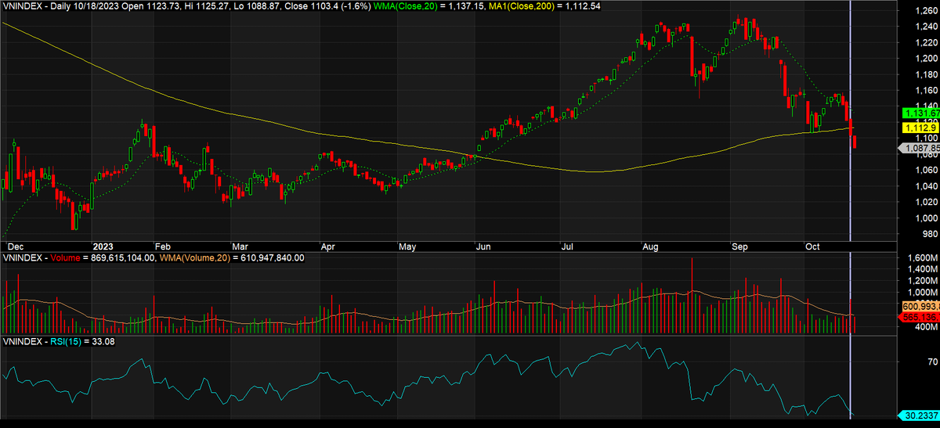This screenshot has width=940, height=428.
Task: Click the vertical date selector line in October
Action: [851, 211]
